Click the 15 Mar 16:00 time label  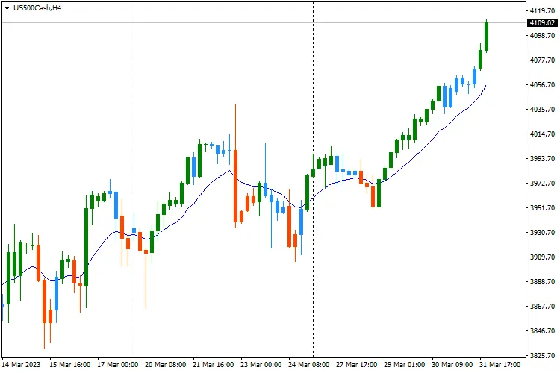click(x=70, y=366)
